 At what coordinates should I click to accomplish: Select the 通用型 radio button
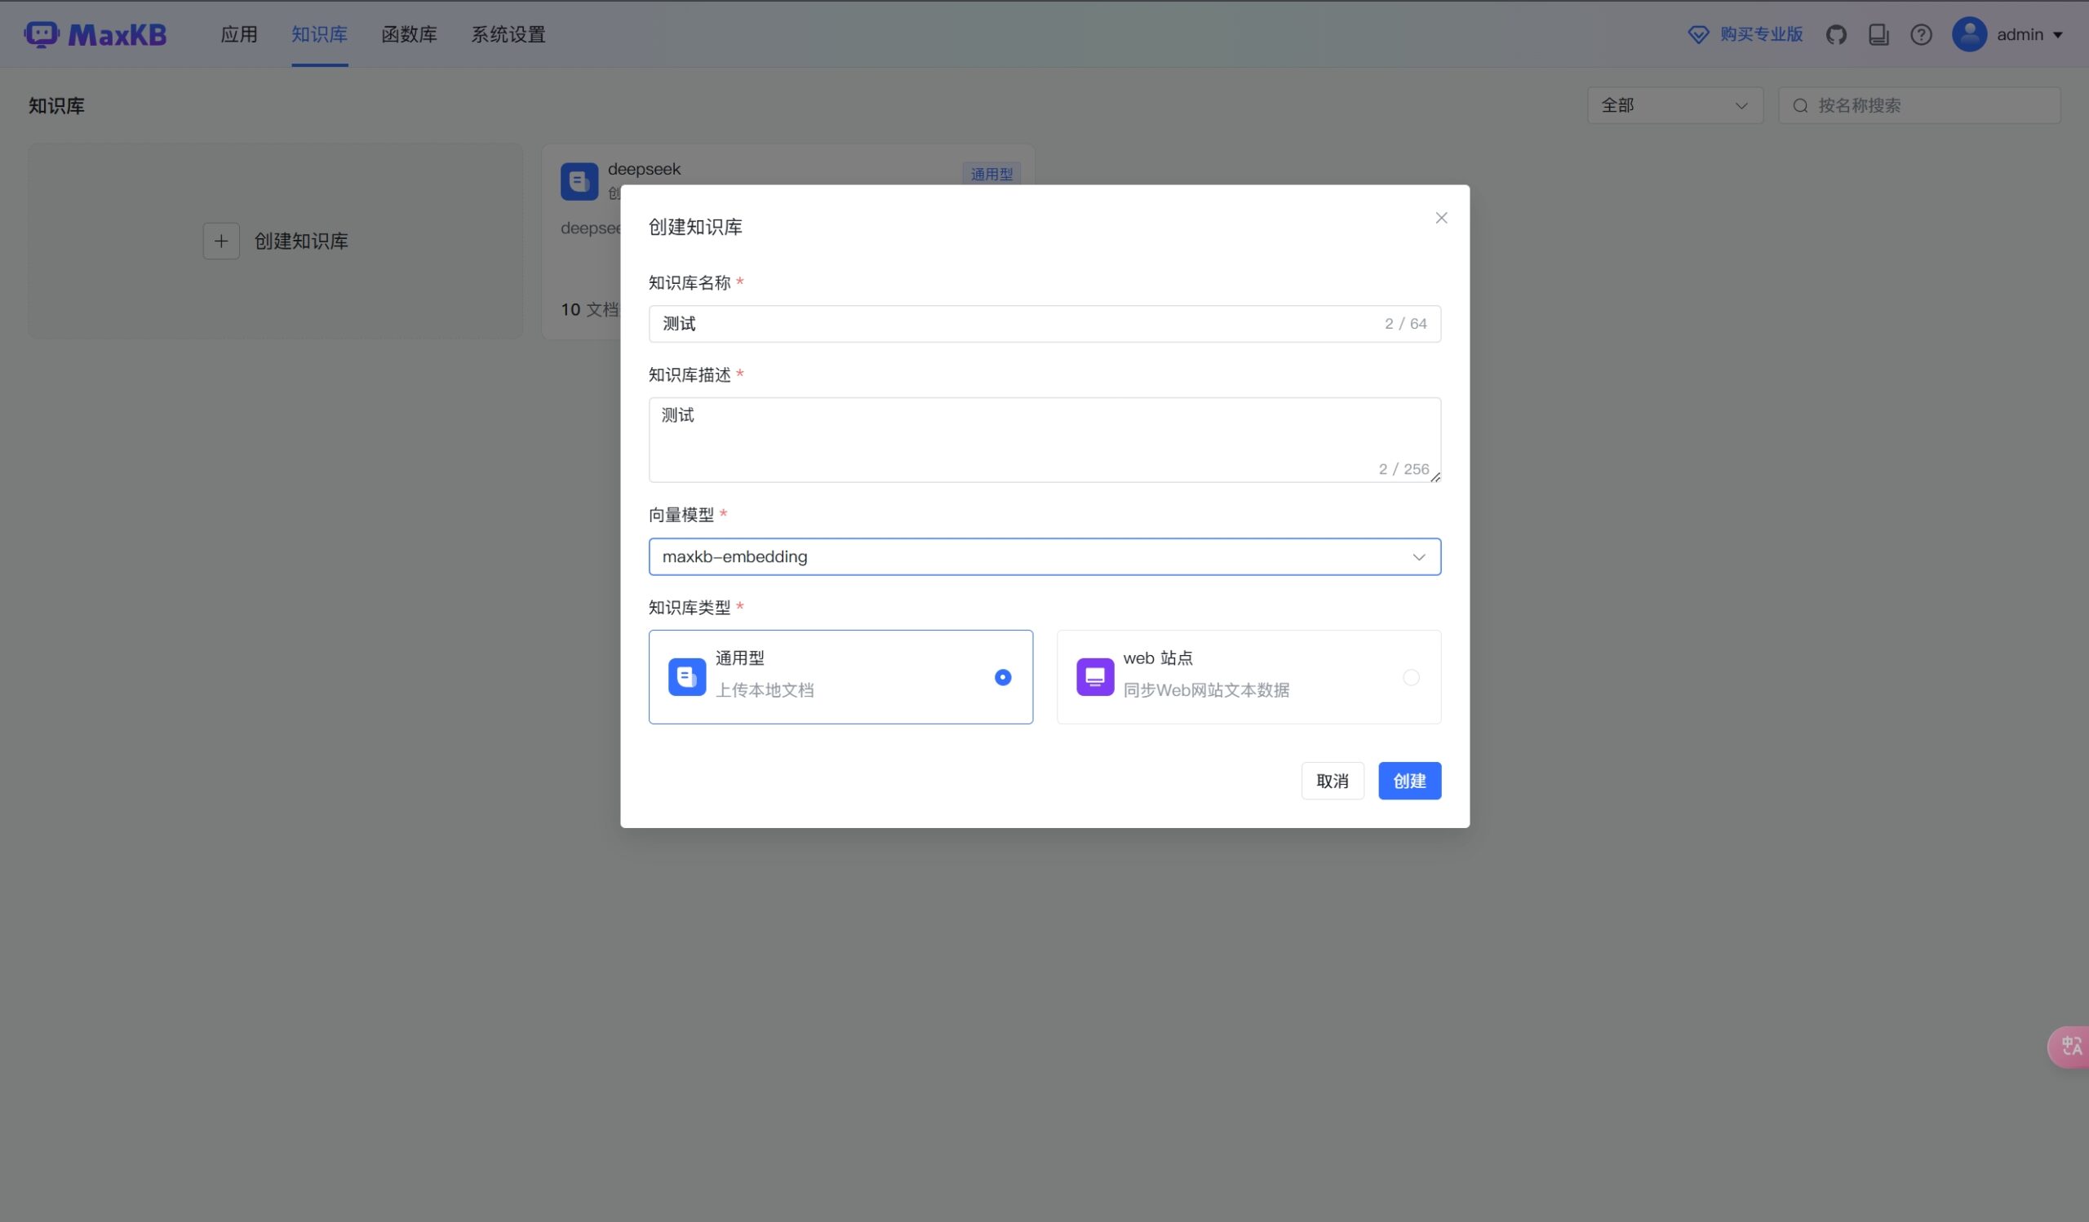(1002, 678)
